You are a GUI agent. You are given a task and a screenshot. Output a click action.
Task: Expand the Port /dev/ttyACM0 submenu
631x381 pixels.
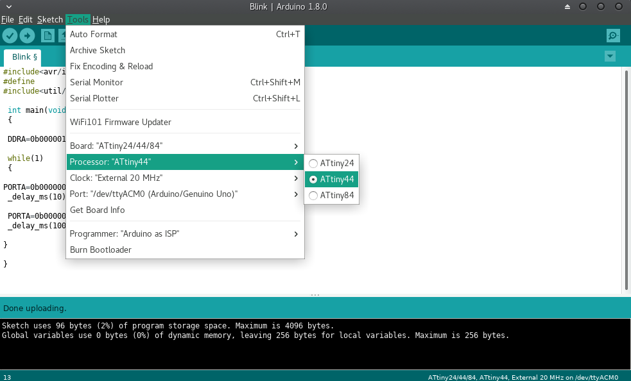185,194
